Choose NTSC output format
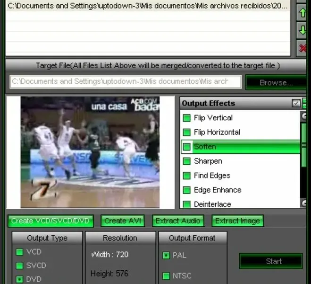Image resolution: width=311 pixels, height=284 pixels. pos(166,276)
